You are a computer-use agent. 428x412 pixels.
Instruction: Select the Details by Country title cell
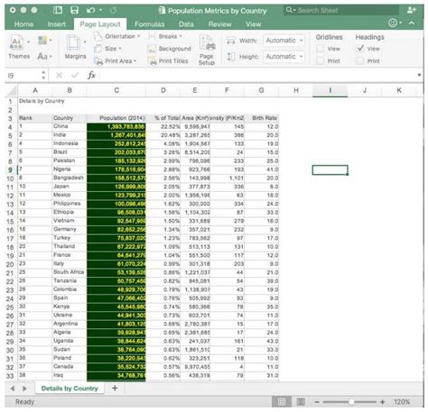click(x=42, y=101)
